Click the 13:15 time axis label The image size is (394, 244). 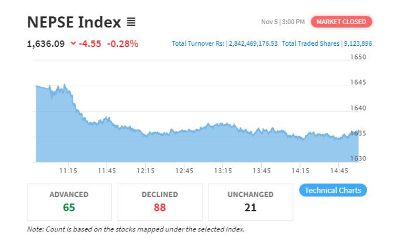point(223,170)
